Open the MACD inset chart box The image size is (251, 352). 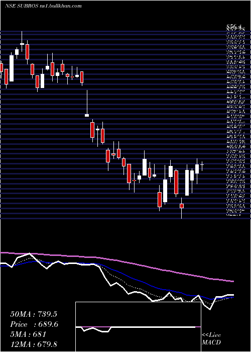click(x=138, y=327)
